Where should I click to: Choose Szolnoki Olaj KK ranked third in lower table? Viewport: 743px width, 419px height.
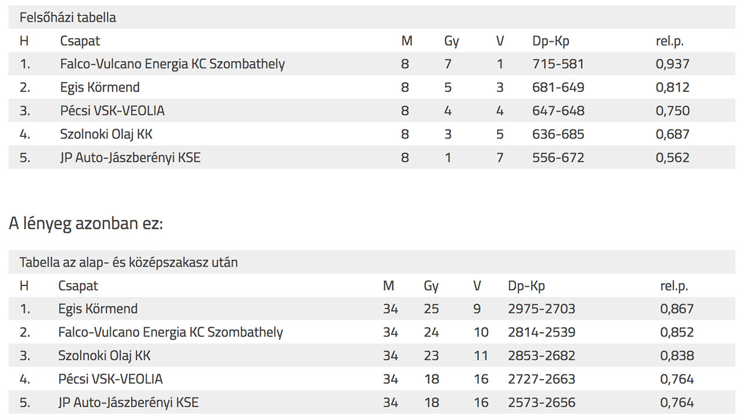[x=104, y=356]
